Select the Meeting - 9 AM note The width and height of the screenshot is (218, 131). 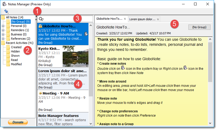coord(63,101)
